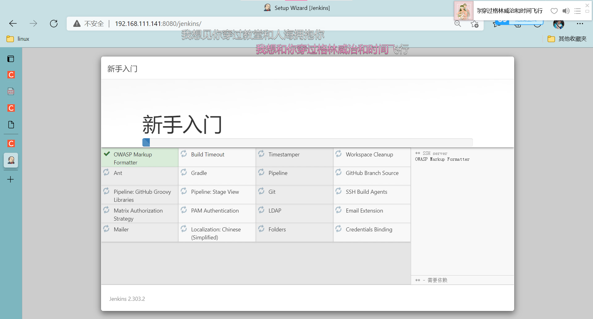Click the browser forward arrow

coord(33,23)
